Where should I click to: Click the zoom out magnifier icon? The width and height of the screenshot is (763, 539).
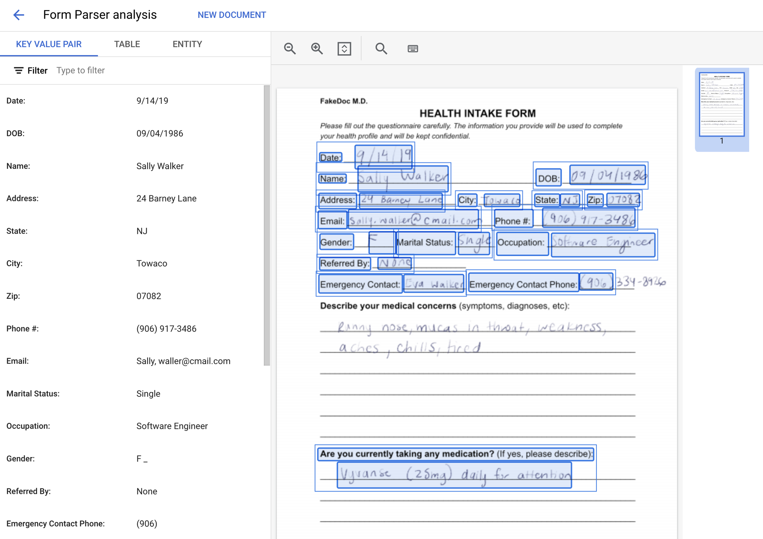point(290,49)
